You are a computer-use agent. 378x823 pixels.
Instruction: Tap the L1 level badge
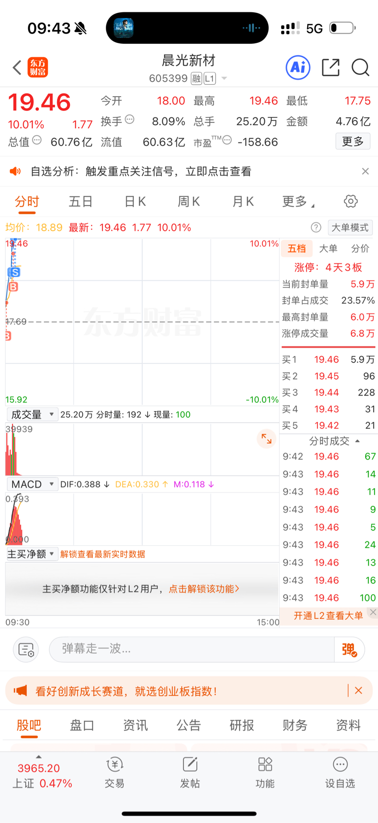(x=210, y=78)
